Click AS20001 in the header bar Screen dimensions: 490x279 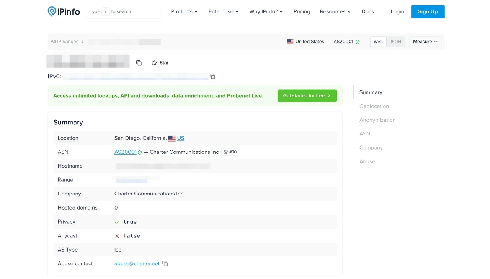point(343,42)
